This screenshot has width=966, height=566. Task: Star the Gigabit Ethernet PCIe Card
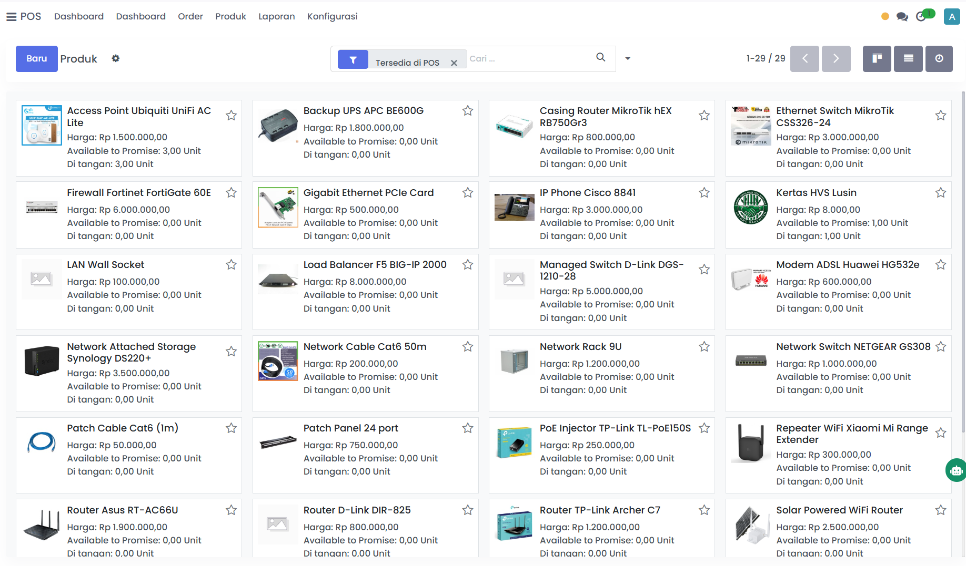pyautogui.click(x=468, y=193)
